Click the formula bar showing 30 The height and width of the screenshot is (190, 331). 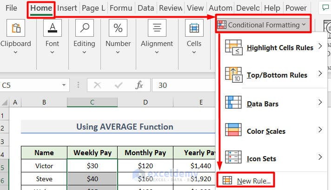tap(184, 85)
